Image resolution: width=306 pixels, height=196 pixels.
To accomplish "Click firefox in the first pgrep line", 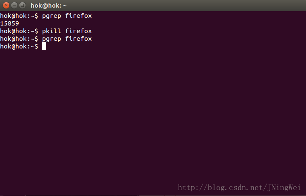I will 78,16.
